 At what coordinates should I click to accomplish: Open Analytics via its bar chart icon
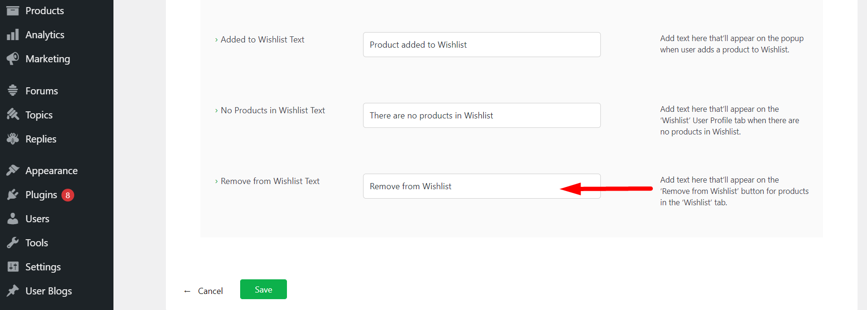pyautogui.click(x=13, y=34)
